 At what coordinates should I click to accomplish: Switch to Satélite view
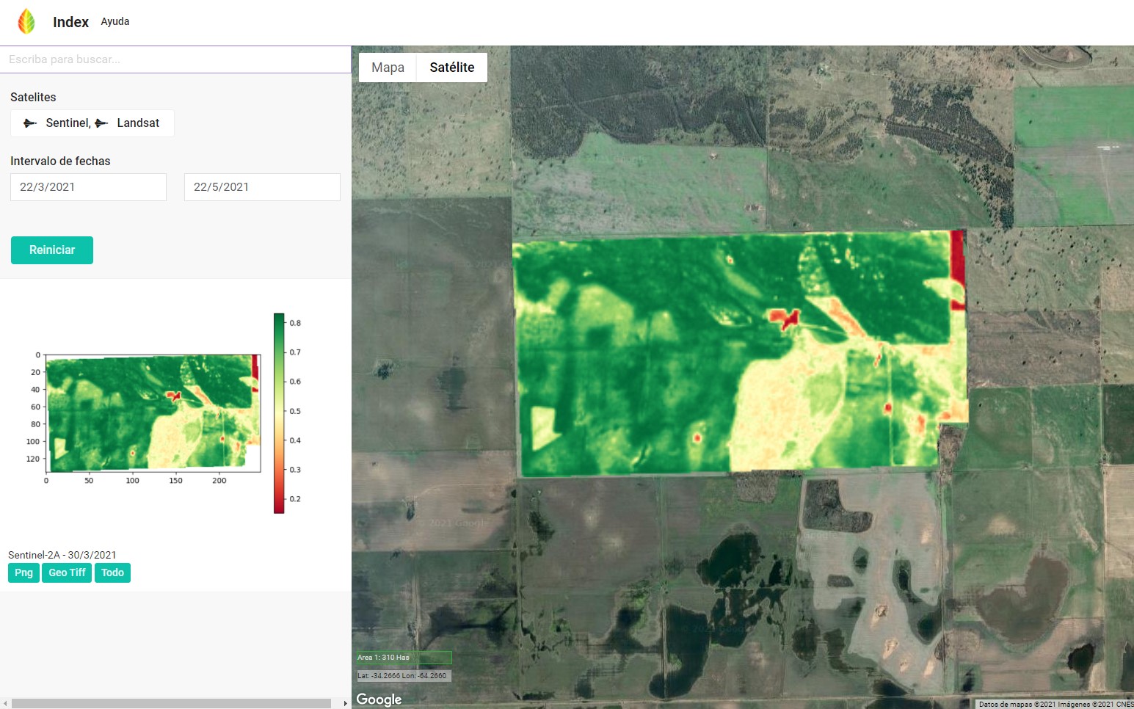coord(451,68)
